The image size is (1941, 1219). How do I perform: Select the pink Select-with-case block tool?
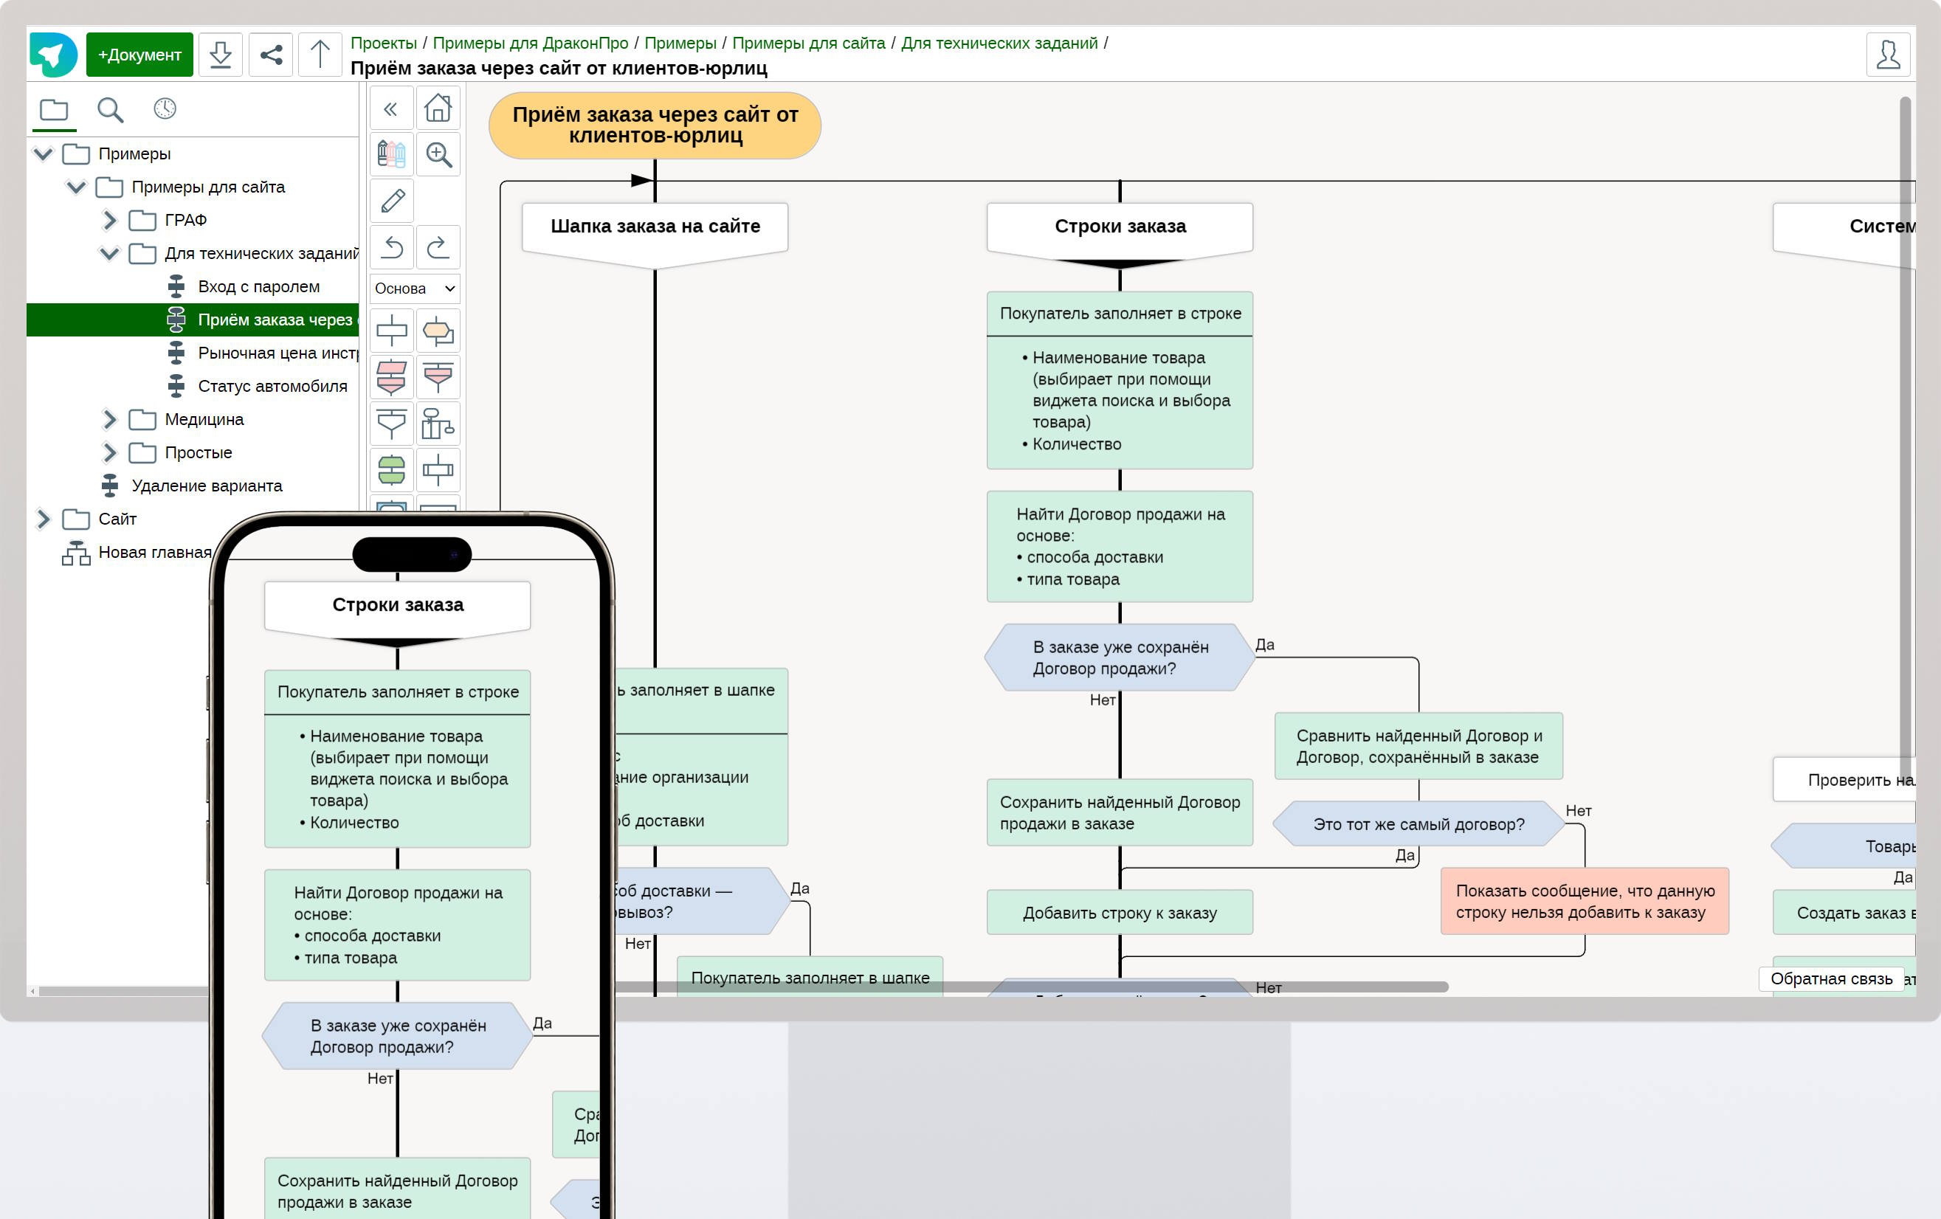(392, 377)
